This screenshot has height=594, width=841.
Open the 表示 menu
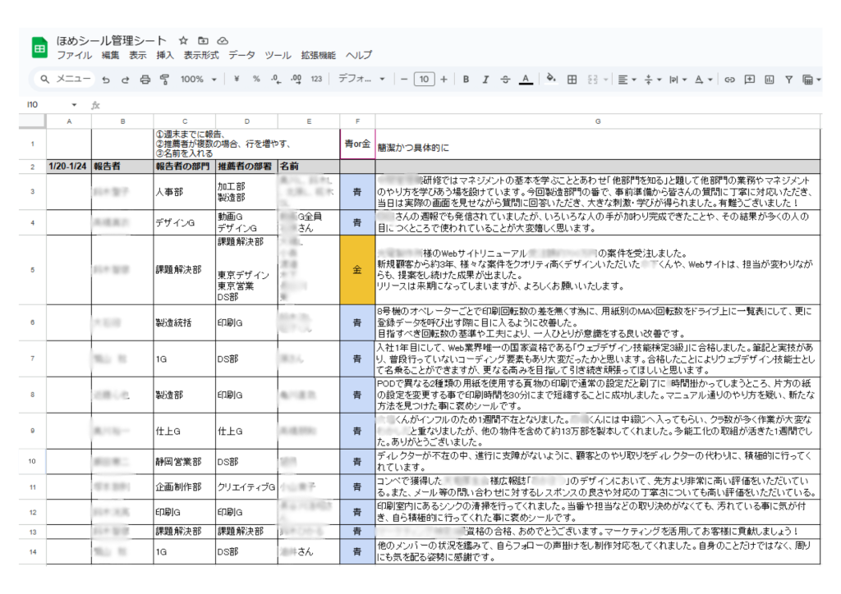pyautogui.click(x=137, y=55)
